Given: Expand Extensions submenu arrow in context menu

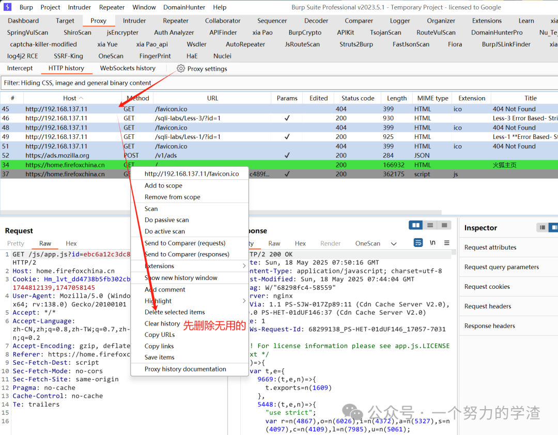Looking at the screenshot, I should (x=244, y=266).
